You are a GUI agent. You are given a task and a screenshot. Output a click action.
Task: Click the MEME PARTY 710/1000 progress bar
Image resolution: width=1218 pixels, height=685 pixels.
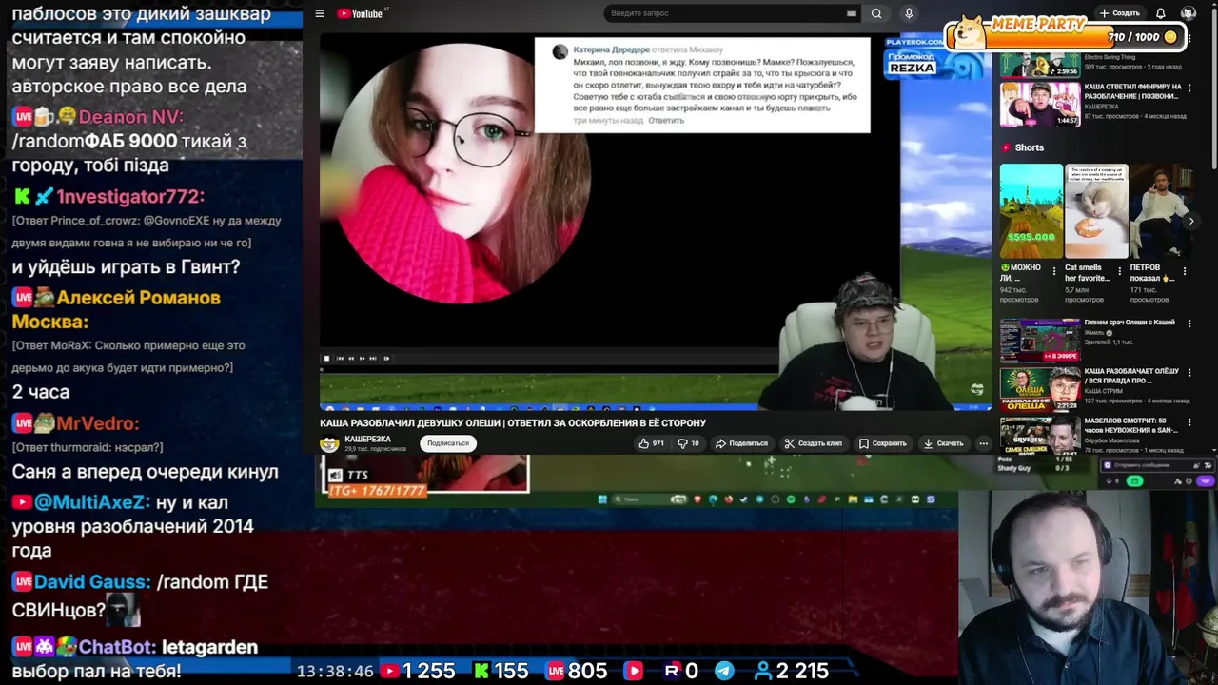point(1067,36)
